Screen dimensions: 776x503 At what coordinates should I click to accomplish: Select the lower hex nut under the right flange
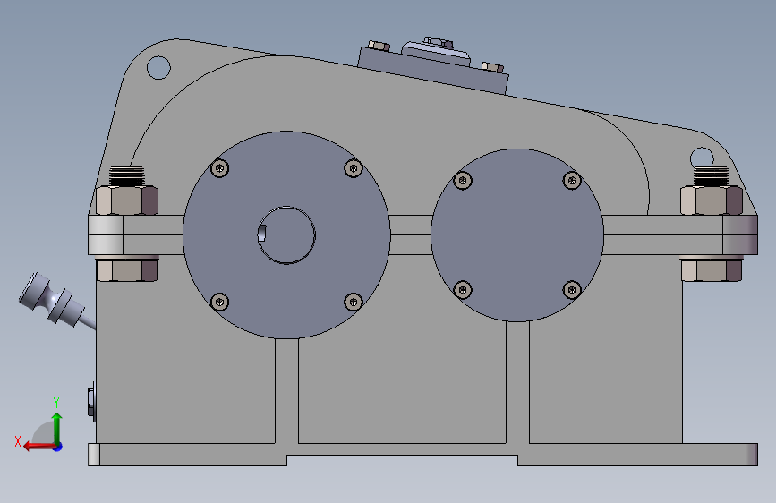712,269
